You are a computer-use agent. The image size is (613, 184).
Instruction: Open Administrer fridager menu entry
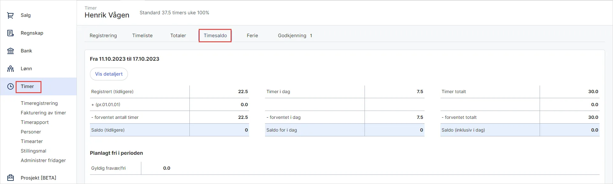click(x=43, y=160)
